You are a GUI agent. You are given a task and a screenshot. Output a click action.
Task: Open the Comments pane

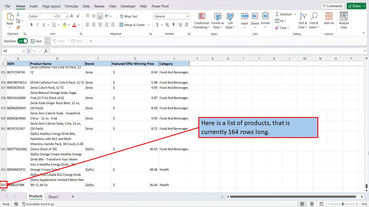[x=332, y=6]
